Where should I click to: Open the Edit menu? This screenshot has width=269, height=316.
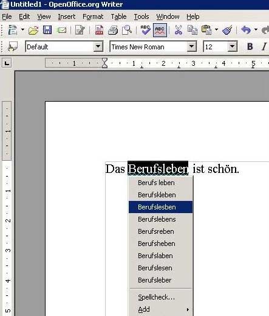coord(24,16)
